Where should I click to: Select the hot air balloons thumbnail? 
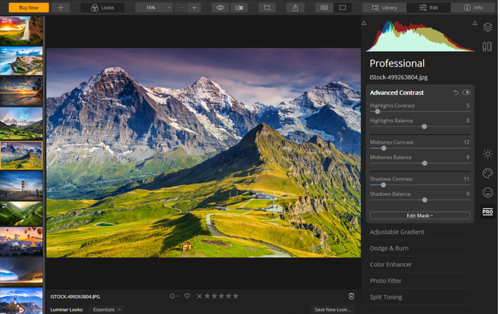click(21, 241)
